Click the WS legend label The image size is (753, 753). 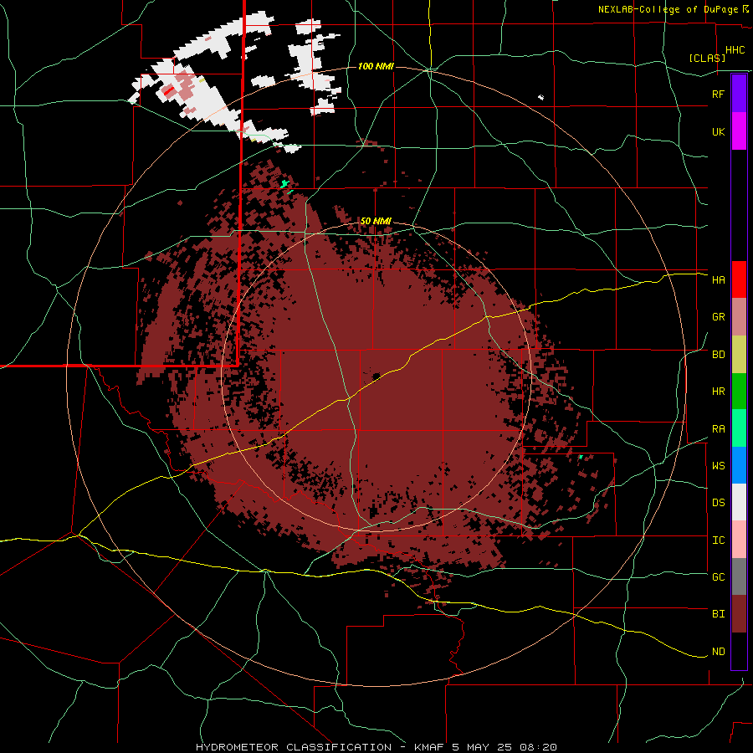(719, 465)
